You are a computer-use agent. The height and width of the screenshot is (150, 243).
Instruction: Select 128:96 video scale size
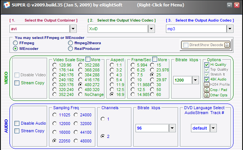(x=55, y=65)
